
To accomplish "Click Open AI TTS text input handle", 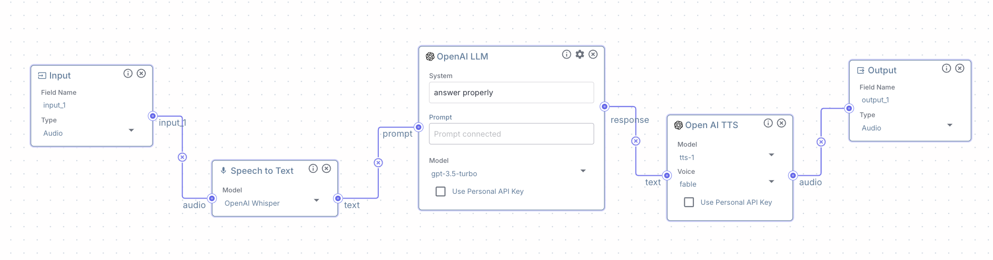I will (x=667, y=175).
